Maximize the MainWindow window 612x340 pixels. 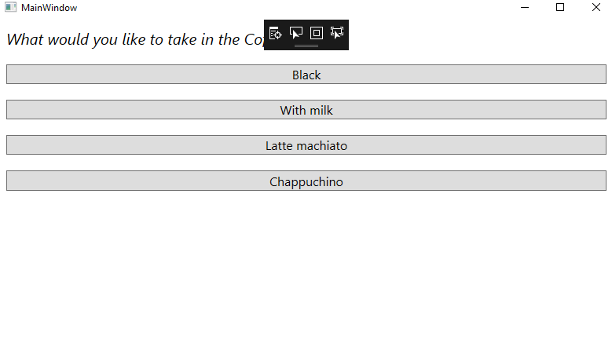coord(560,7)
